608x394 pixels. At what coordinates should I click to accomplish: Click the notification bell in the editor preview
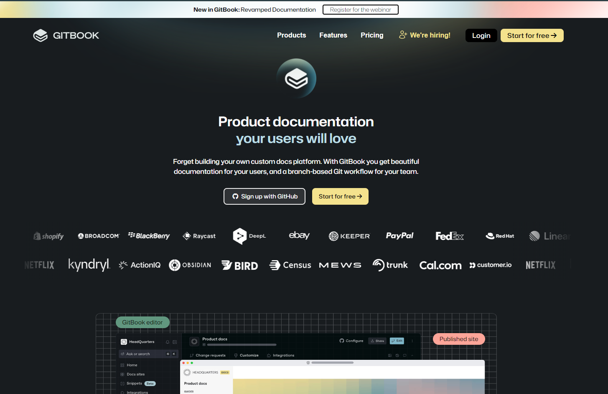click(x=168, y=342)
